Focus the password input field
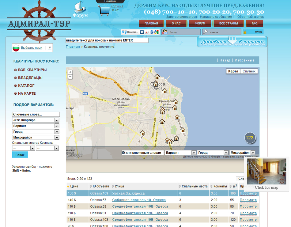Screen dimensions: 291x227 point(221,32)
